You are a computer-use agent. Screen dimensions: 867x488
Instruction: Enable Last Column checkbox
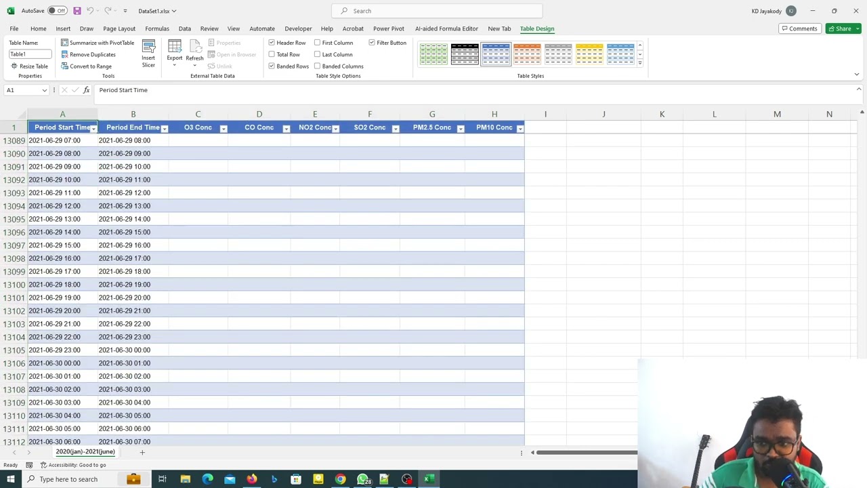[x=317, y=54]
